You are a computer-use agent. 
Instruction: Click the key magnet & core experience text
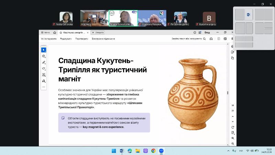pos(103,127)
